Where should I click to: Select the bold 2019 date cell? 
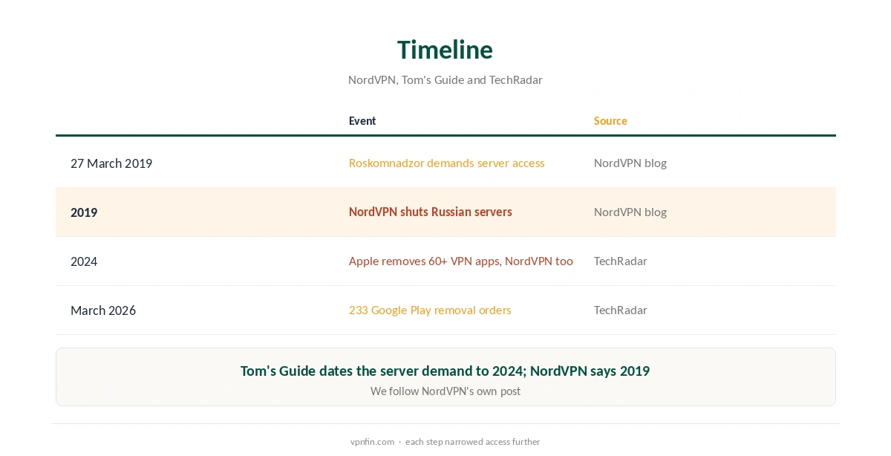tap(84, 212)
